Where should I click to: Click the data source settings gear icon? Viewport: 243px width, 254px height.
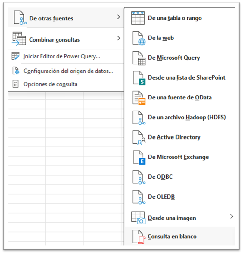tap(16, 71)
